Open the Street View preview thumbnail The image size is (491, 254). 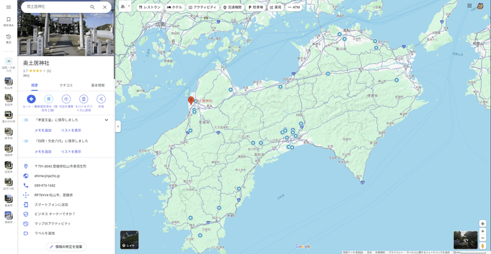coord(466,240)
